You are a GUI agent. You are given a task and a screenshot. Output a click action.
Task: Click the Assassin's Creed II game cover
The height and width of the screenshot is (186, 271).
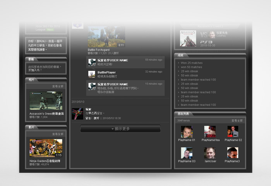(188, 38)
